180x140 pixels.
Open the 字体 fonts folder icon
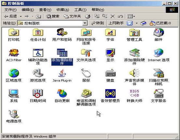click(110, 32)
